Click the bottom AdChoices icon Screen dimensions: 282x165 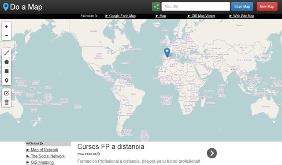coord(42,143)
